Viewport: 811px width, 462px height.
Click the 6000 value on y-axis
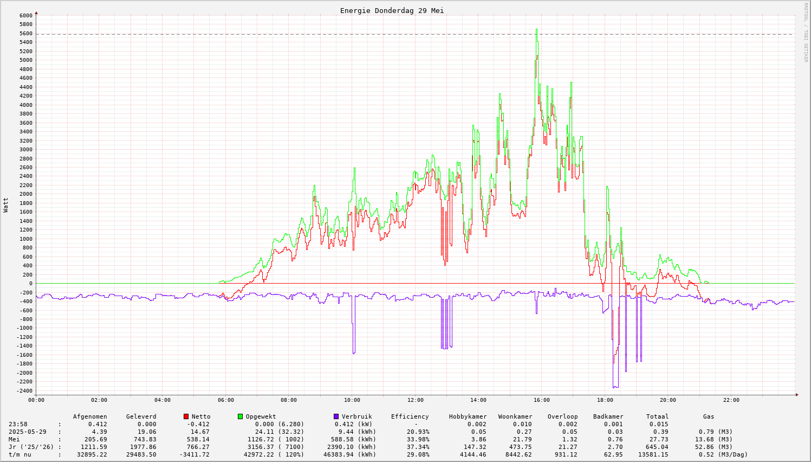pyautogui.click(x=25, y=15)
